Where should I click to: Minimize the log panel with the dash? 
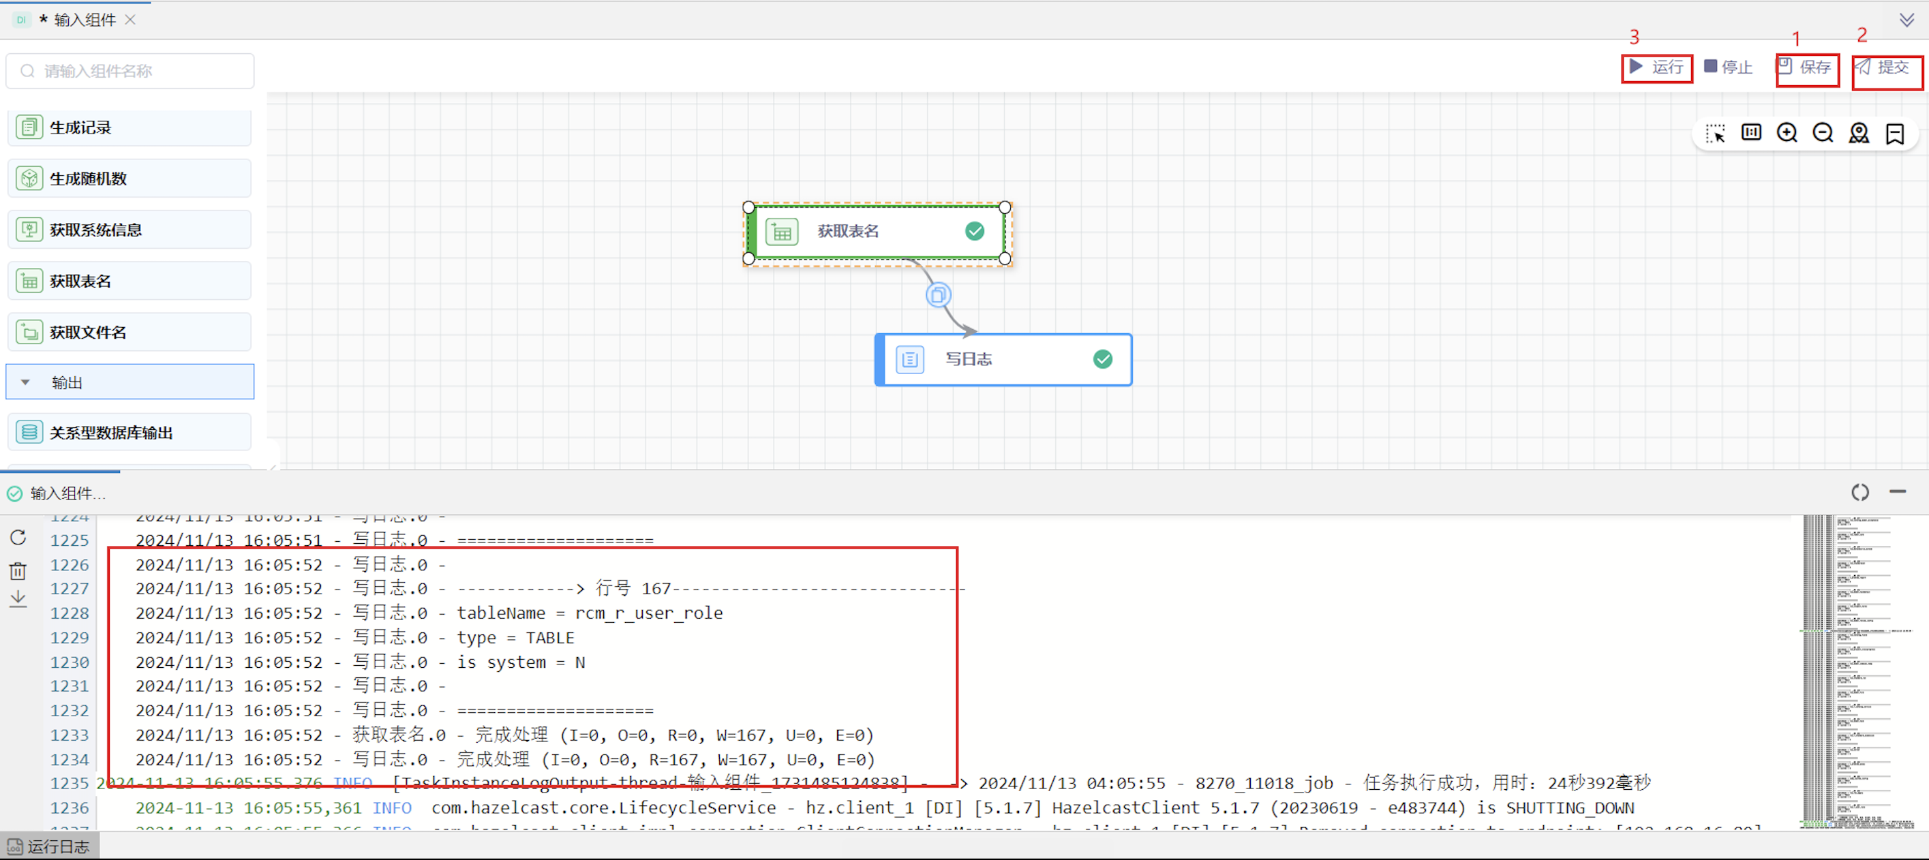(x=1897, y=492)
